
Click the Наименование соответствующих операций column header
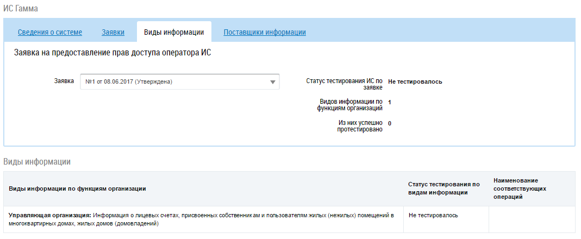click(x=520, y=188)
